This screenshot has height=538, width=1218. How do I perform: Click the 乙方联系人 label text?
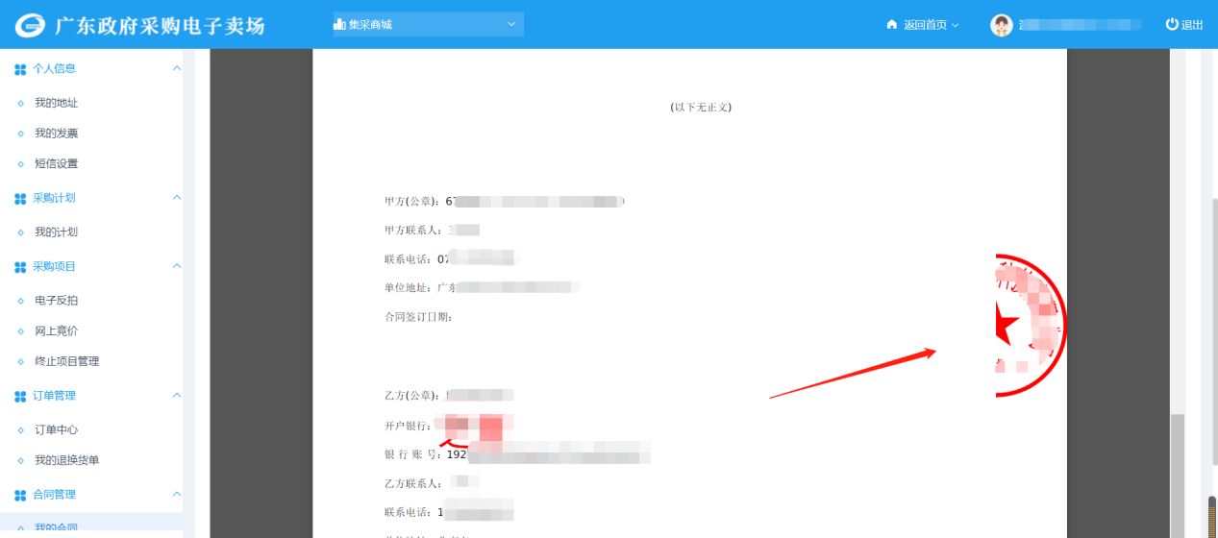[413, 483]
